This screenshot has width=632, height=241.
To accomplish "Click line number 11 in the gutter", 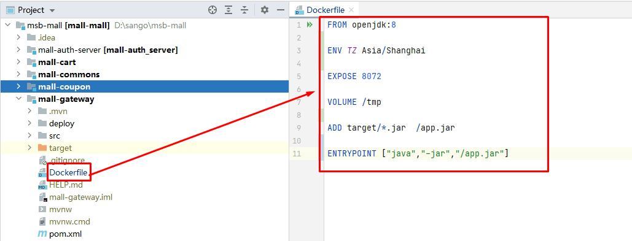I will coord(297,154).
